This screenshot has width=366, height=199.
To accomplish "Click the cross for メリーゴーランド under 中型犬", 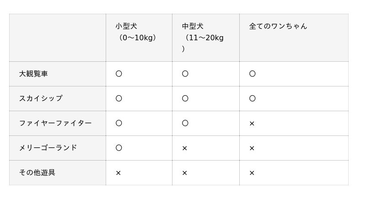I will click(x=185, y=148).
